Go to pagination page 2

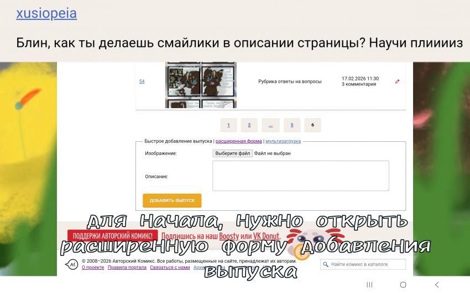[249, 125]
